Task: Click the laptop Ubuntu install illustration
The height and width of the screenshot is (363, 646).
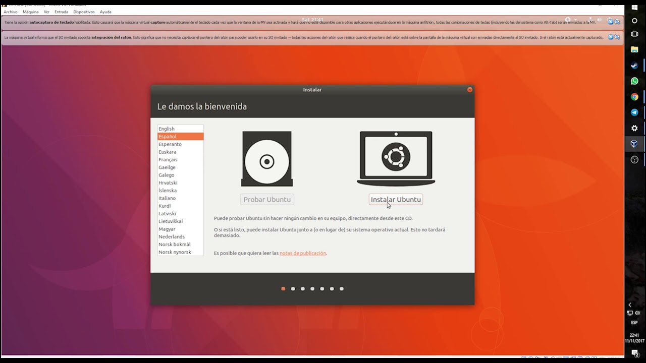Action: 396,158
